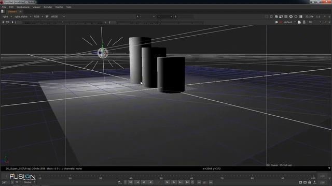
Task: Increase gain with the right f-stop arrow
Action: coord(12,22)
